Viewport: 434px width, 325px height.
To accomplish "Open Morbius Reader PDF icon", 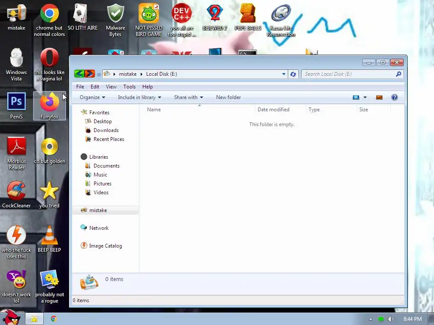I will [x=17, y=153].
